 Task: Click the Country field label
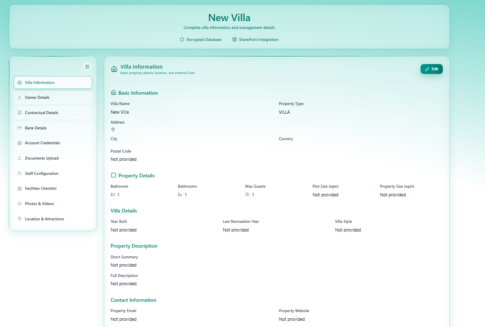[x=286, y=139]
